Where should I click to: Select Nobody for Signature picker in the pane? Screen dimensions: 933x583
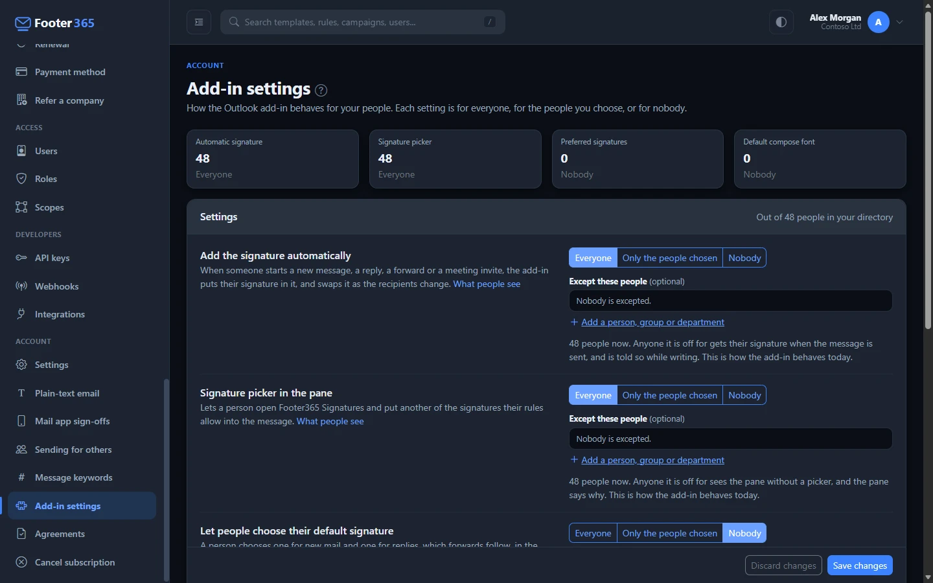tap(744, 395)
